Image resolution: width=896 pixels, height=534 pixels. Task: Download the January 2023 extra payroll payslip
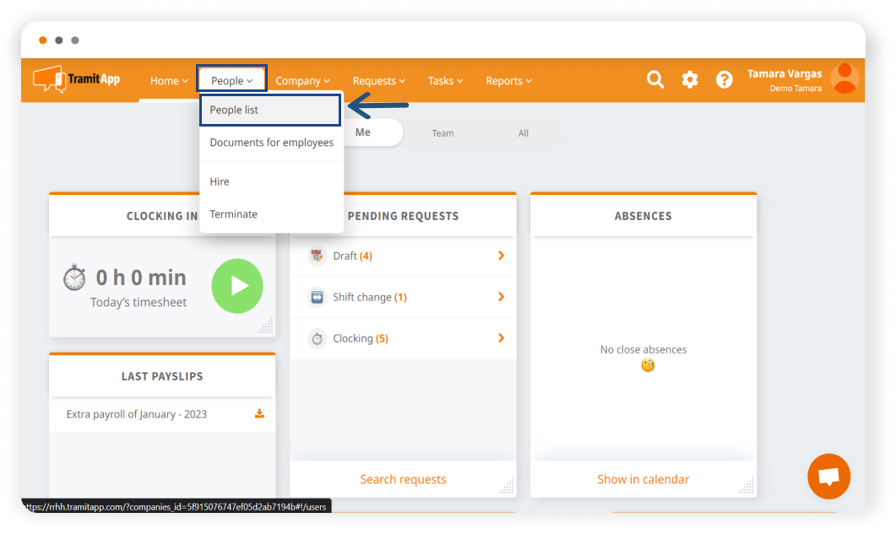(x=259, y=414)
